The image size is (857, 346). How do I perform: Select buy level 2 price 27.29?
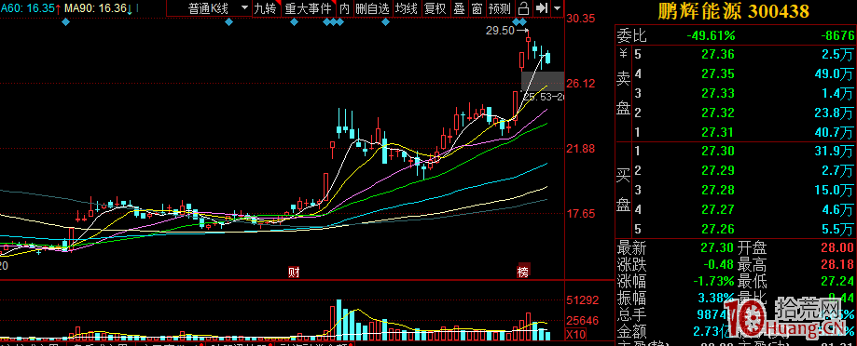tap(718, 170)
